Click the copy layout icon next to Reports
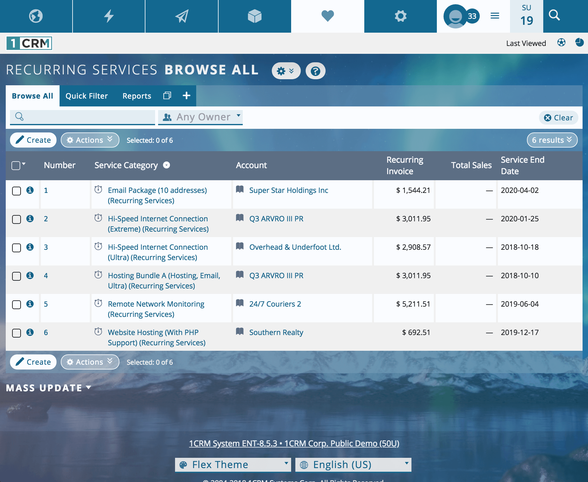The height and width of the screenshot is (482, 588). click(x=167, y=96)
